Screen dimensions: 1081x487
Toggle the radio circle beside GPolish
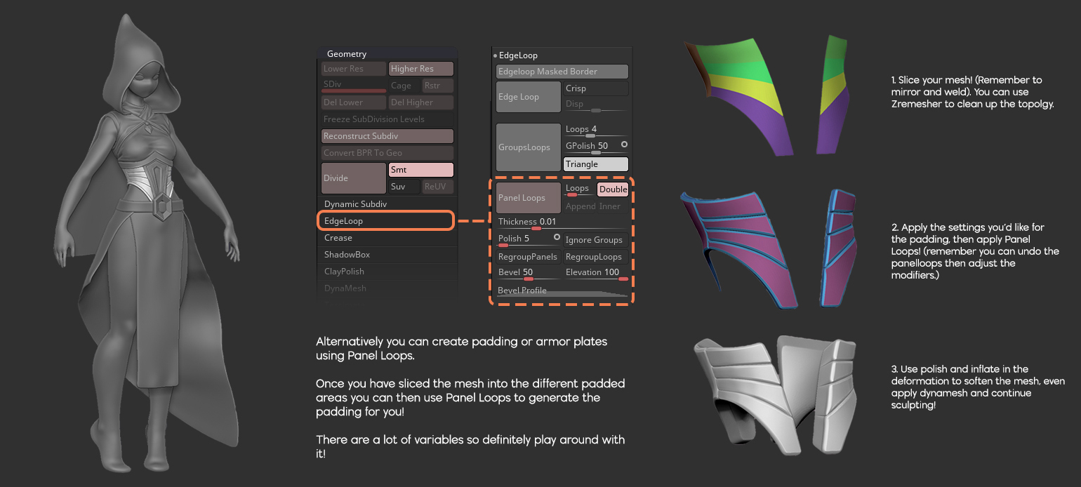click(625, 145)
